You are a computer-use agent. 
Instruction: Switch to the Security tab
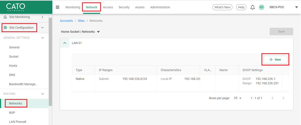click(124, 7)
